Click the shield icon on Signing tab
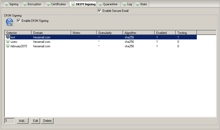 pyautogui.click(x=6, y=4)
